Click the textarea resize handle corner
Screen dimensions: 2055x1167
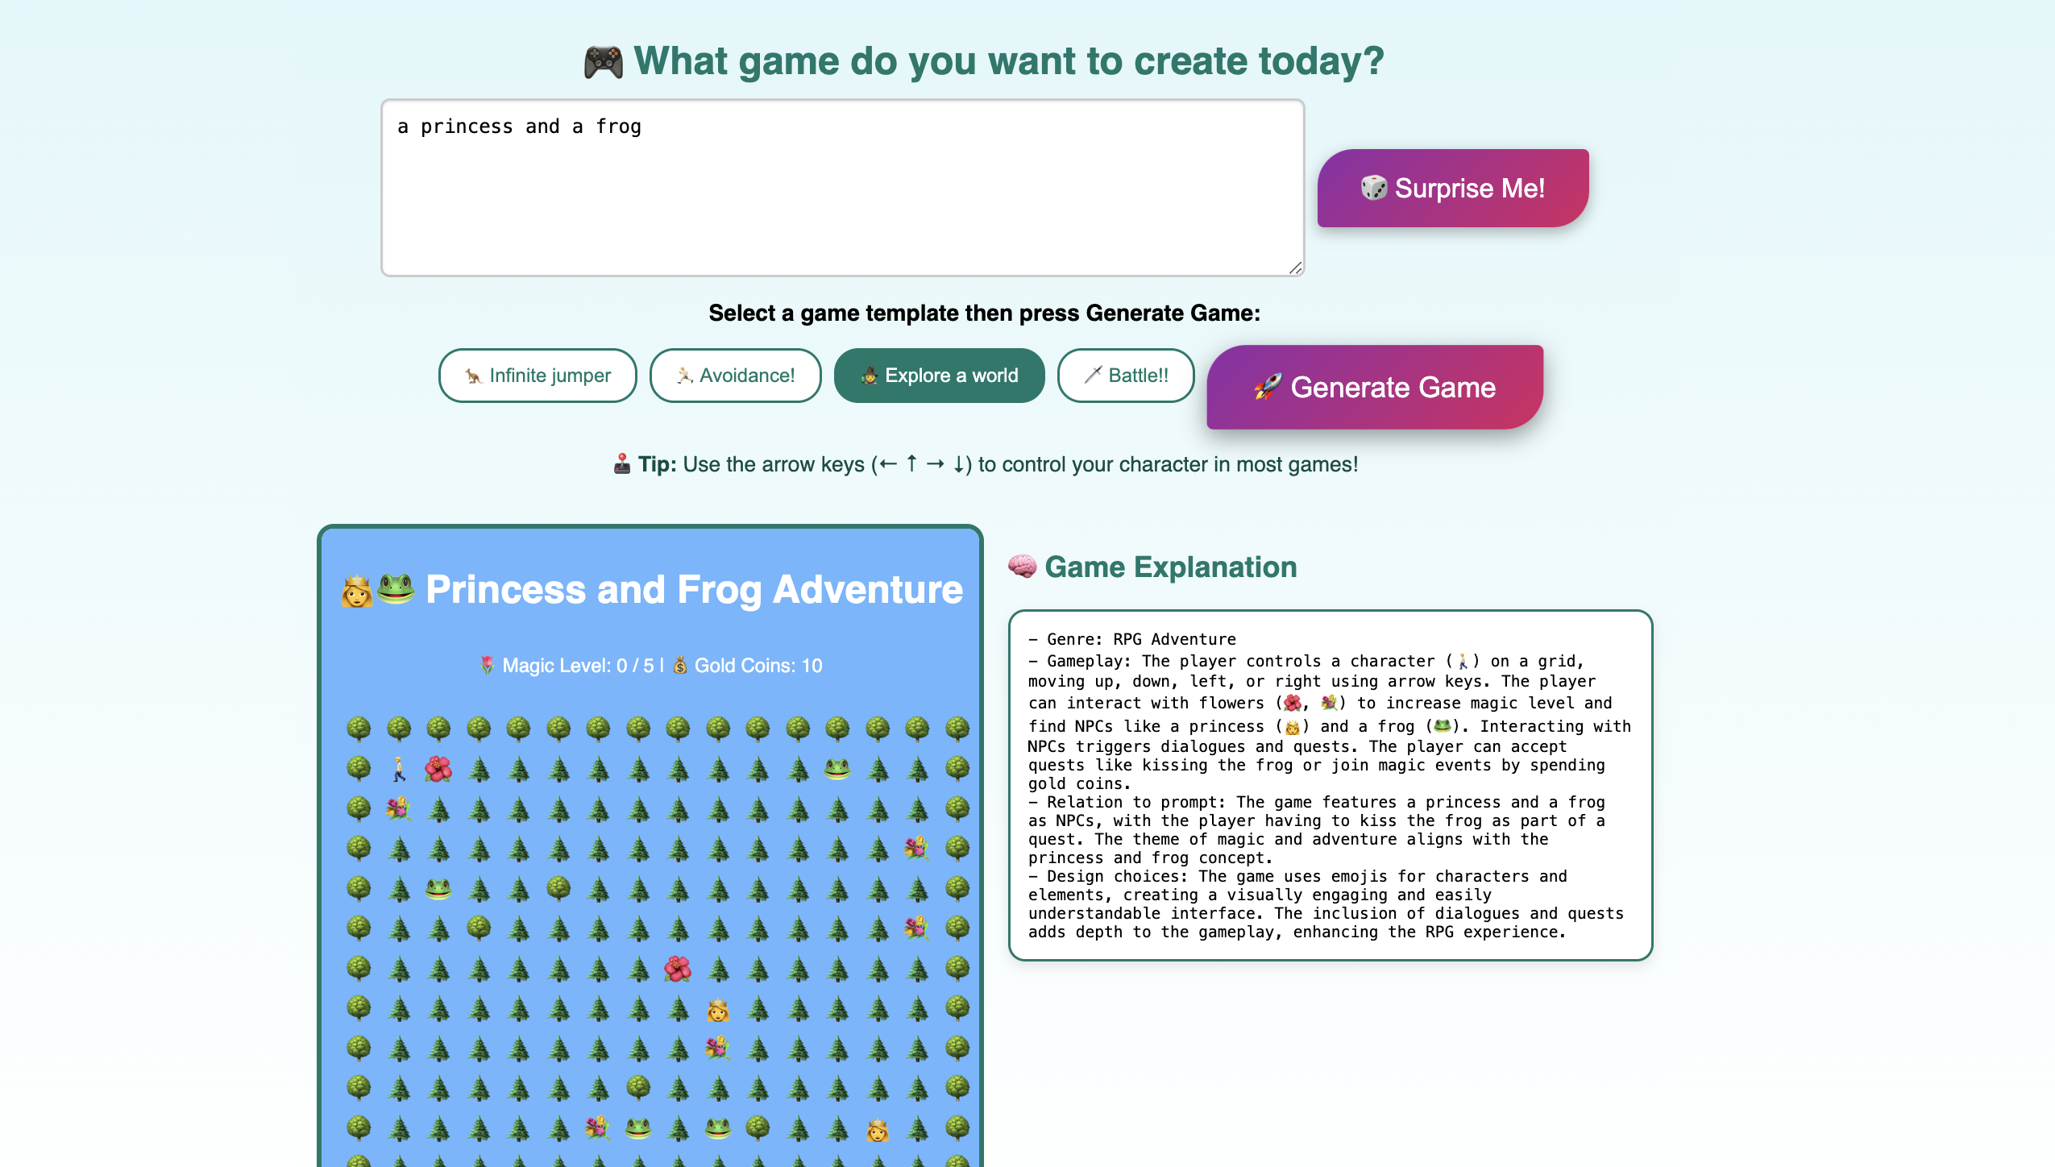pos(1295,268)
